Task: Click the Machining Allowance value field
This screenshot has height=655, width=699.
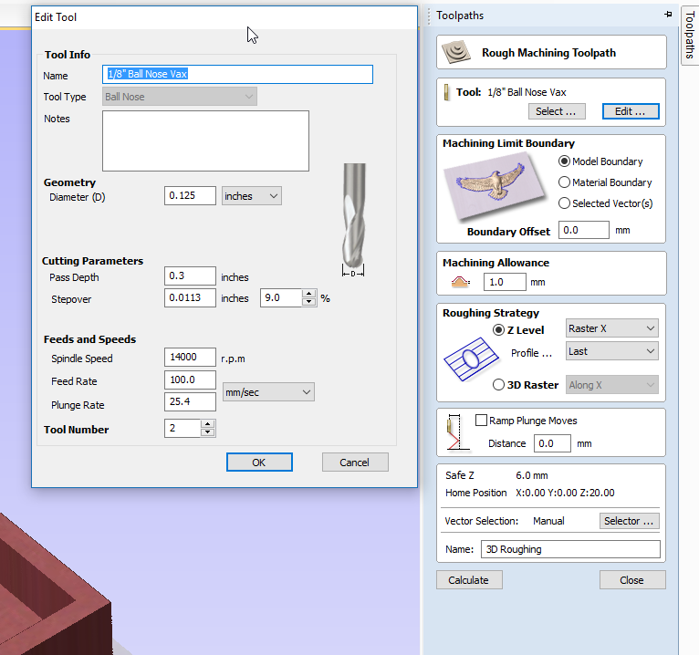Action: 505,282
